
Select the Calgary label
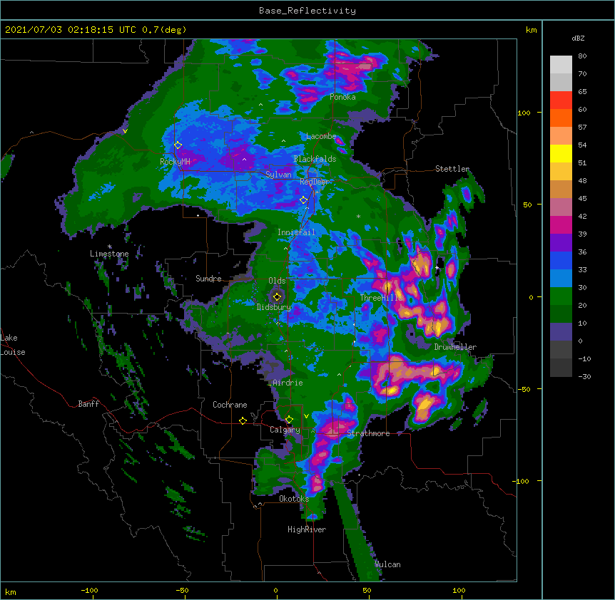pyautogui.click(x=285, y=430)
